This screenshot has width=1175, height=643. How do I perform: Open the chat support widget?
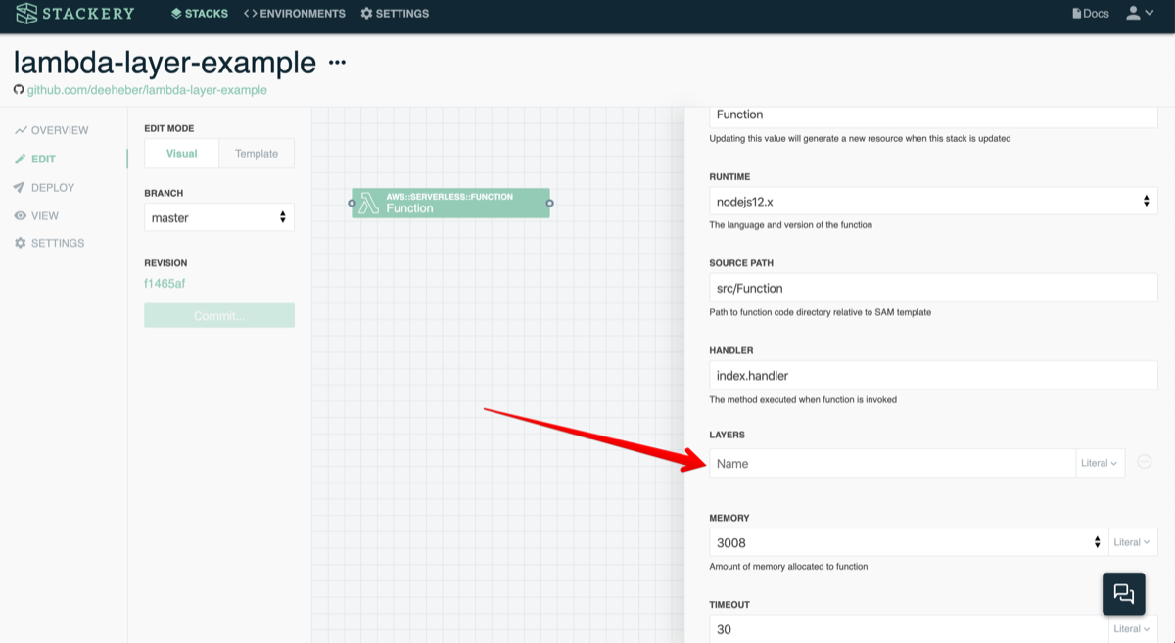(1123, 593)
